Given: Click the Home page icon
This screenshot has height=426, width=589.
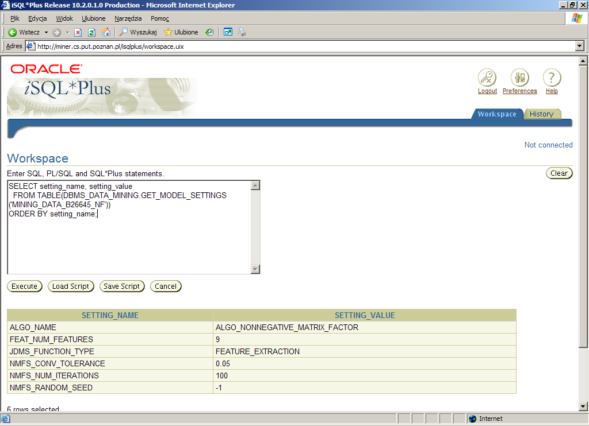Looking at the screenshot, I should (106, 32).
